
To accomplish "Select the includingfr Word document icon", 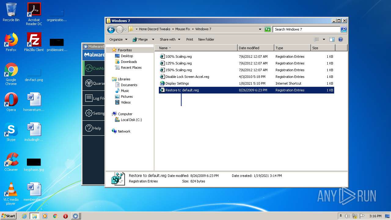I will (x=34, y=132).
